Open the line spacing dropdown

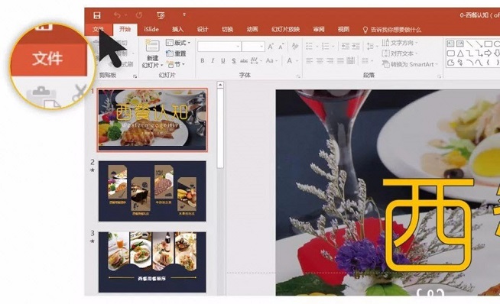pyautogui.click(x=372, y=47)
